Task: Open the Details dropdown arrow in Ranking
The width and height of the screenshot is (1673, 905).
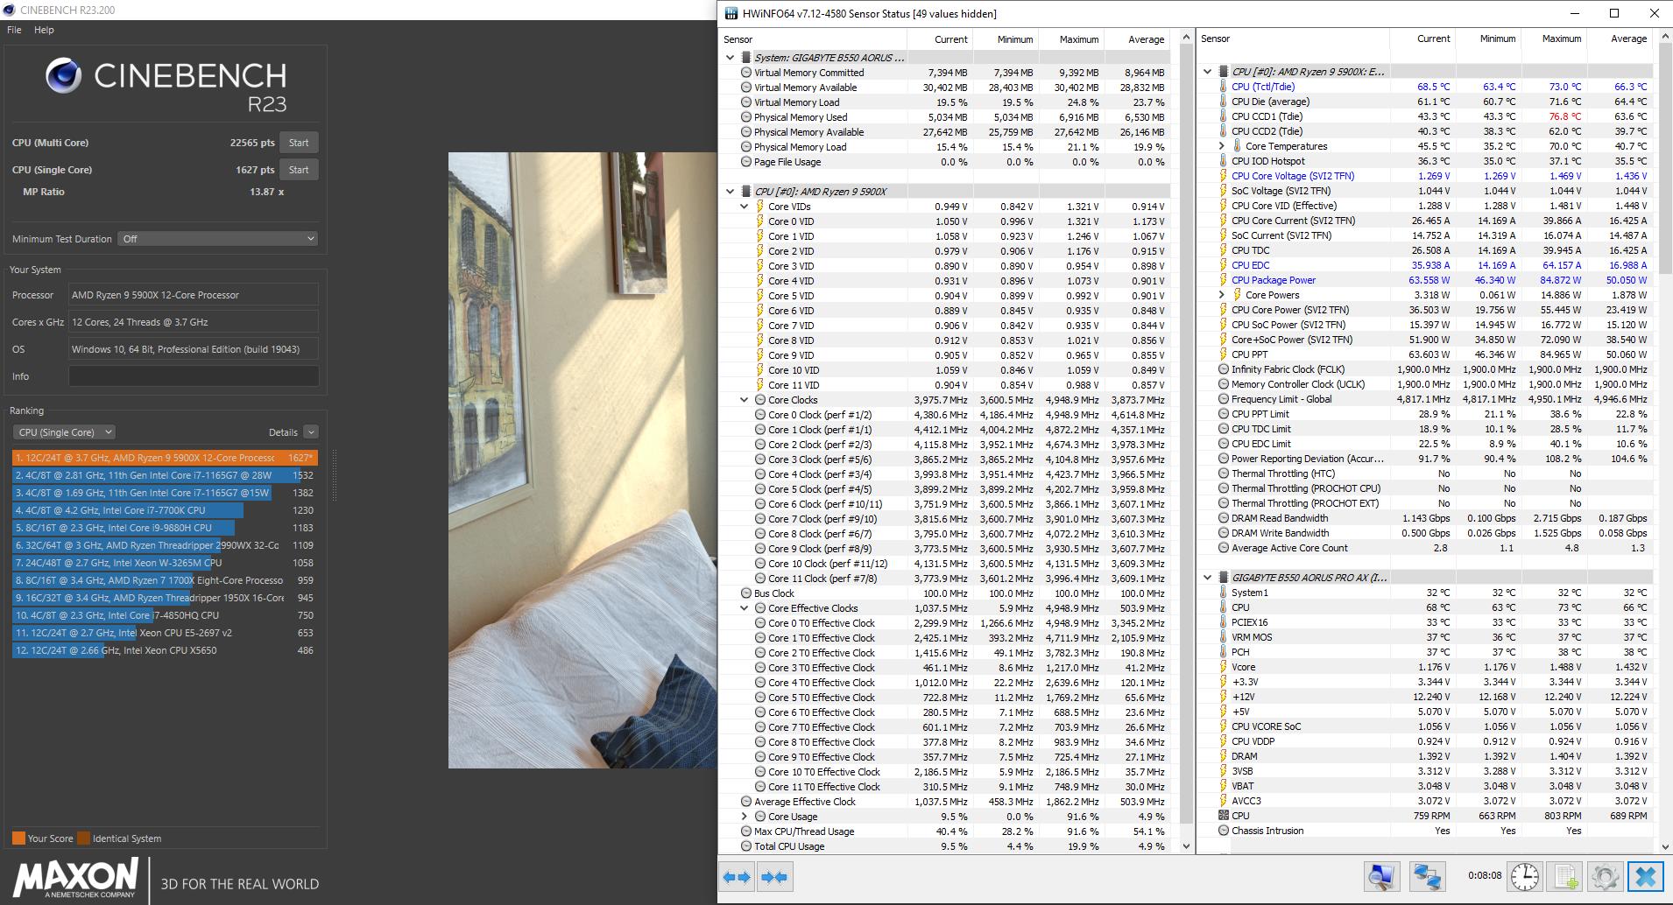Action: [311, 432]
